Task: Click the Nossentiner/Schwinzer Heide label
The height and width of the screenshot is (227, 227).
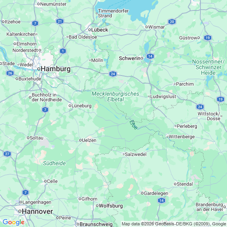Action: pyautogui.click(x=208, y=67)
